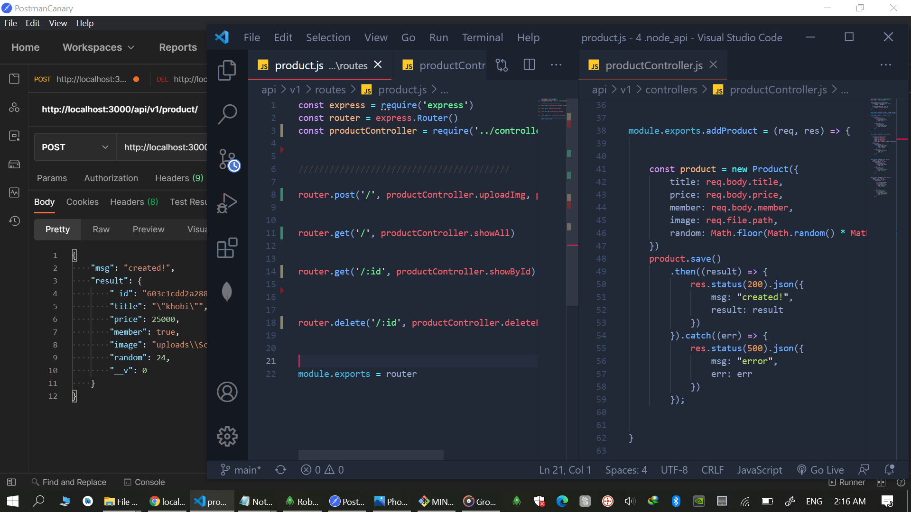Open the Postman Console

[144, 482]
